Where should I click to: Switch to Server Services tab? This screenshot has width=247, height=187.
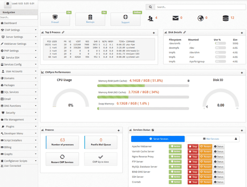(x=158, y=139)
